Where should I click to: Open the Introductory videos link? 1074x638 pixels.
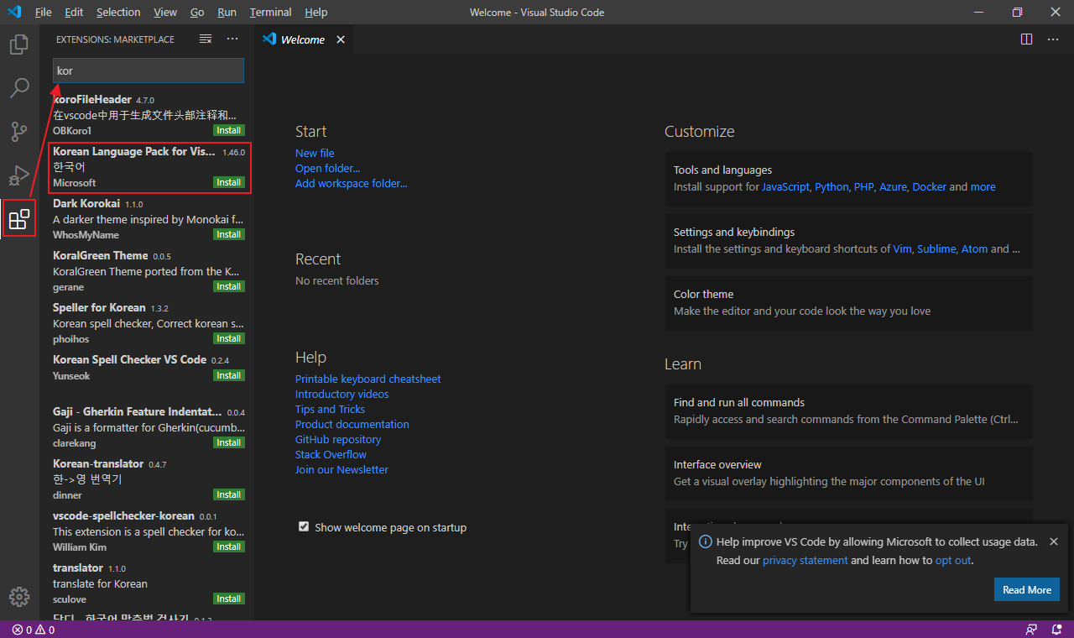pyautogui.click(x=341, y=394)
